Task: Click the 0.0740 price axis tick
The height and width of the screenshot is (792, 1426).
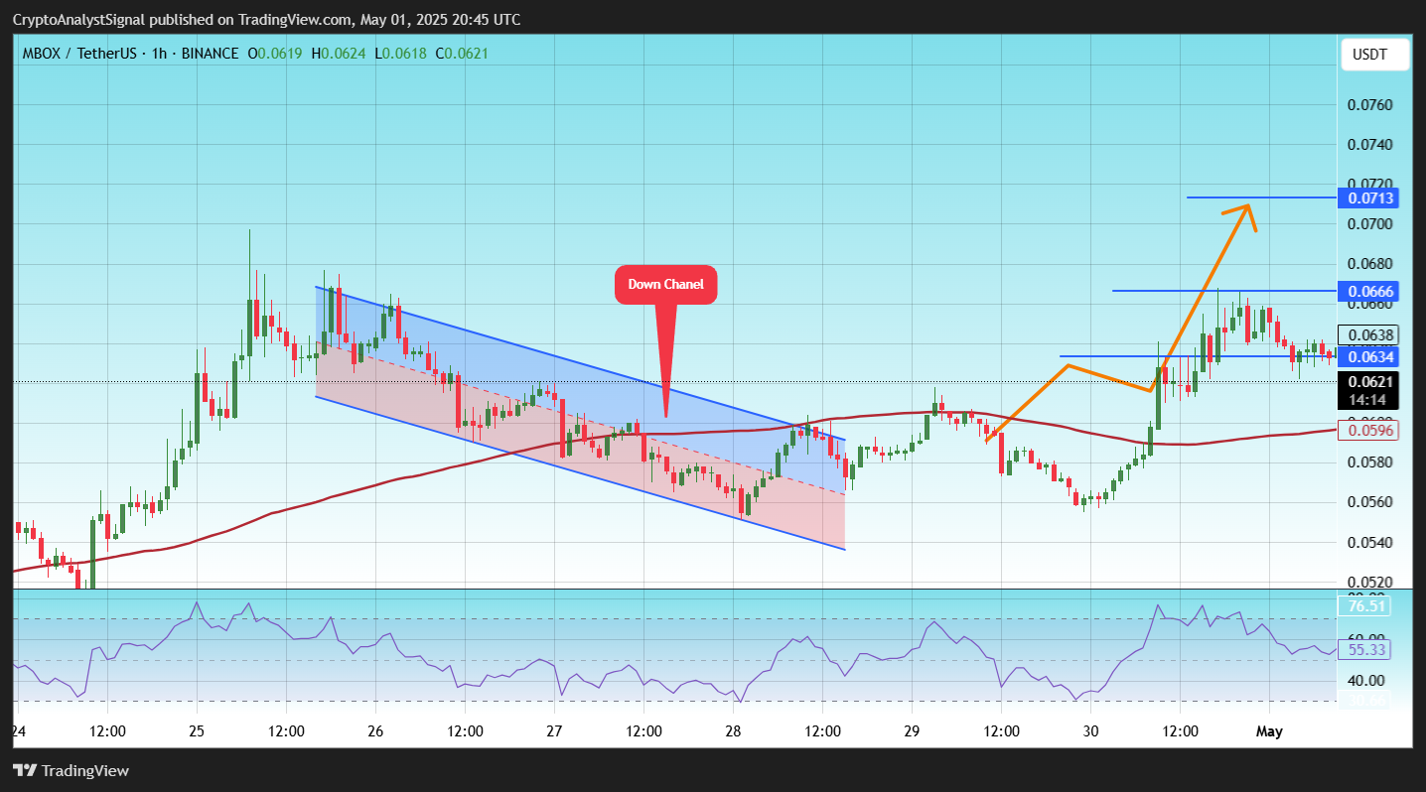Action: (1371, 145)
